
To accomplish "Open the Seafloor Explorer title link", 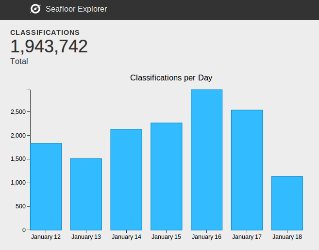I will (x=76, y=9).
